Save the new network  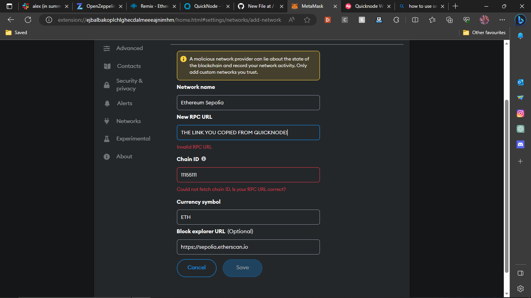pos(242,268)
